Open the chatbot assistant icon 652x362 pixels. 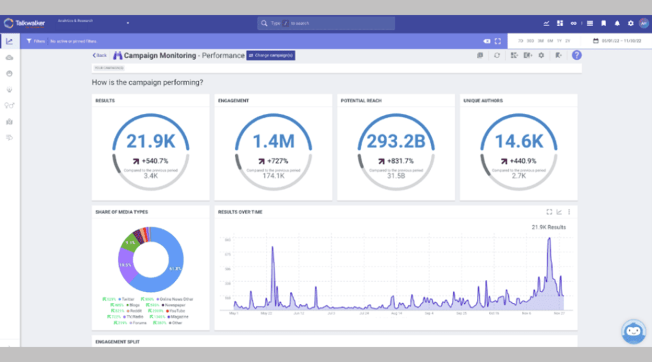pos(634,331)
